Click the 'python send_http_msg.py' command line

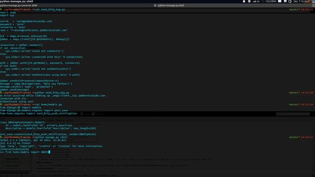click(52, 93)
